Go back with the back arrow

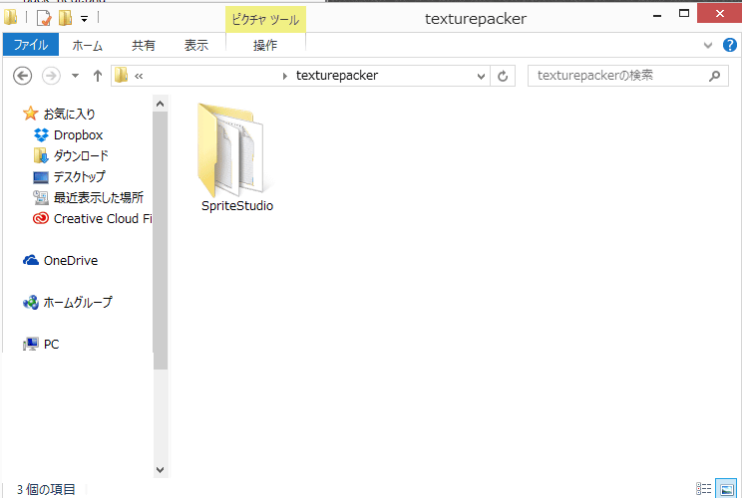22,76
